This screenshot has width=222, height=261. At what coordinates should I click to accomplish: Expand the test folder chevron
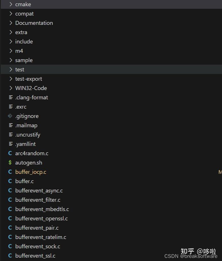pyautogui.click(x=11, y=70)
